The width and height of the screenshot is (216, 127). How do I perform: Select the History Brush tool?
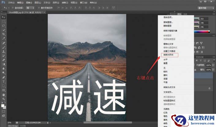[x=4, y=56]
